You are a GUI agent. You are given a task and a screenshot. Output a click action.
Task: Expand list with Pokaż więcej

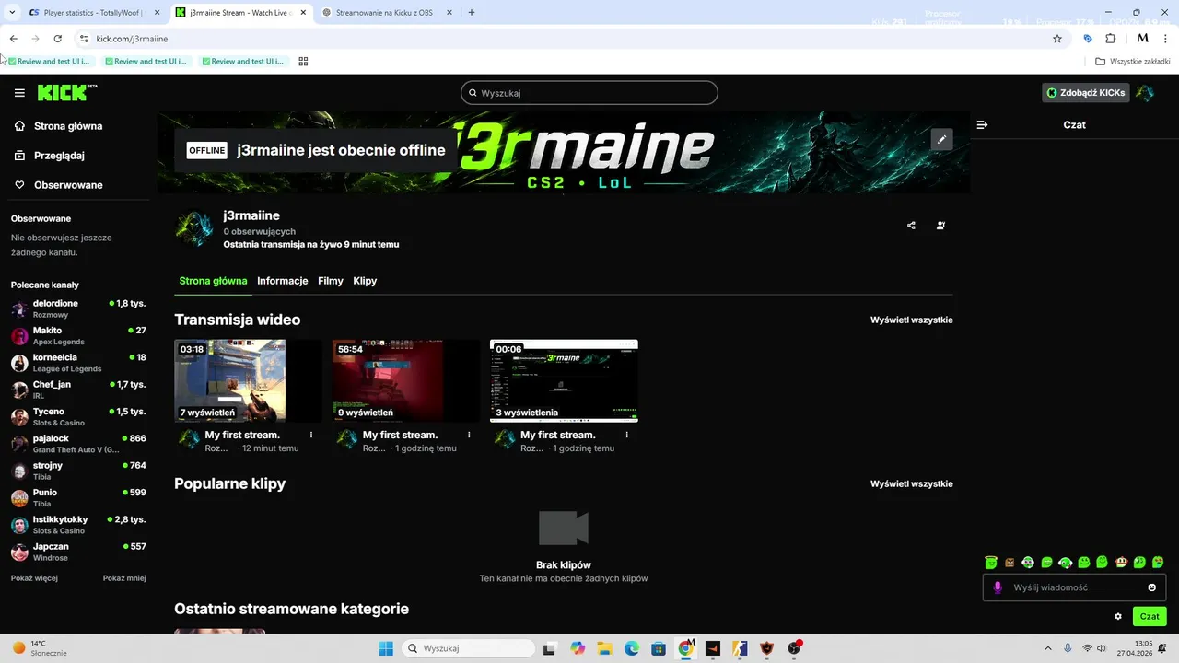(34, 578)
